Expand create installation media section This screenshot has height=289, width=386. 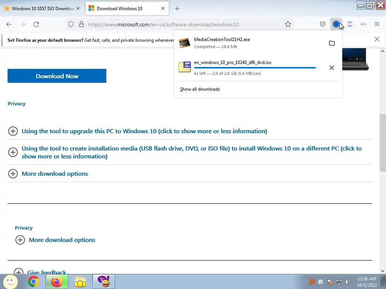coord(192,152)
